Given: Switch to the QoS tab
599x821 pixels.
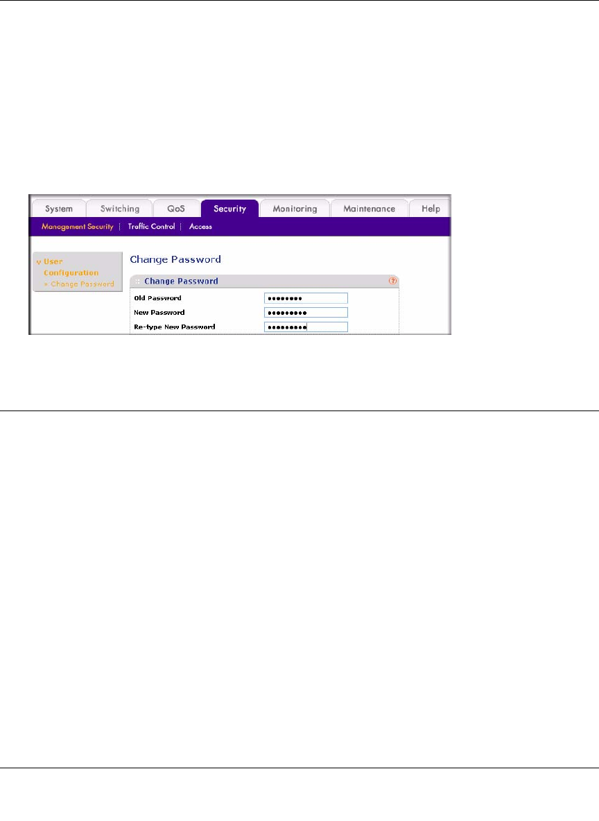Looking at the screenshot, I should (176, 209).
